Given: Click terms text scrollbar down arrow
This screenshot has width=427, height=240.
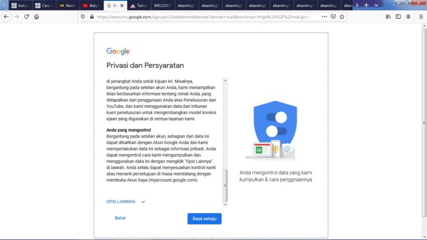Looking at the screenshot, I should (225, 204).
